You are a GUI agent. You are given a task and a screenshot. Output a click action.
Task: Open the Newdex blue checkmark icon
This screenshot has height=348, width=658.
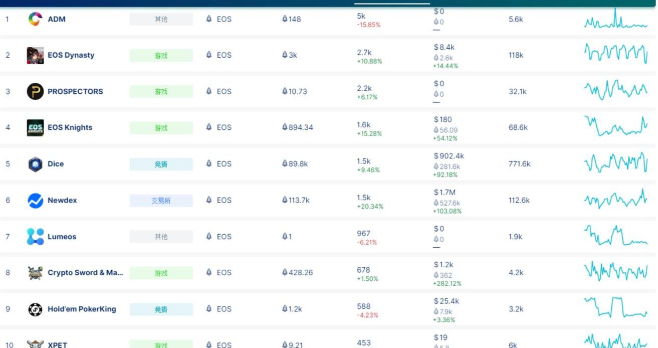point(35,201)
